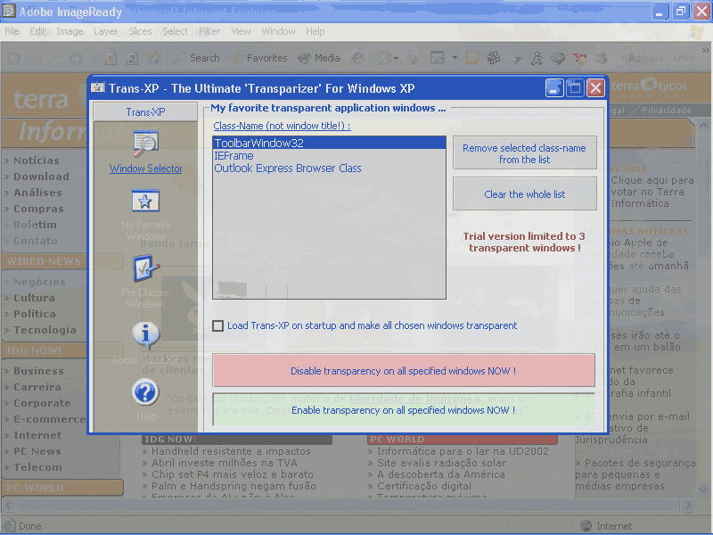This screenshot has height=535, width=713.
Task: Open the Window Selector icon
Action: [x=145, y=143]
